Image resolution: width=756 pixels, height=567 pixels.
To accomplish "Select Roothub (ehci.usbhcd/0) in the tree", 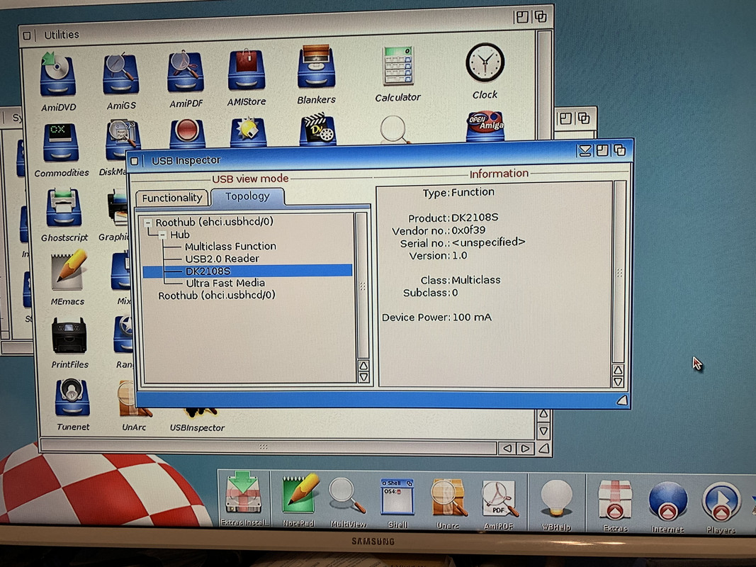I will pos(214,222).
